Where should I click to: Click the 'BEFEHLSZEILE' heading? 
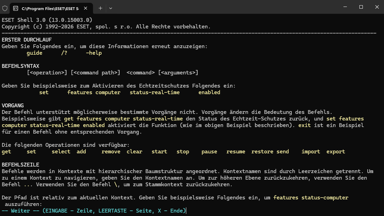[20, 165]
